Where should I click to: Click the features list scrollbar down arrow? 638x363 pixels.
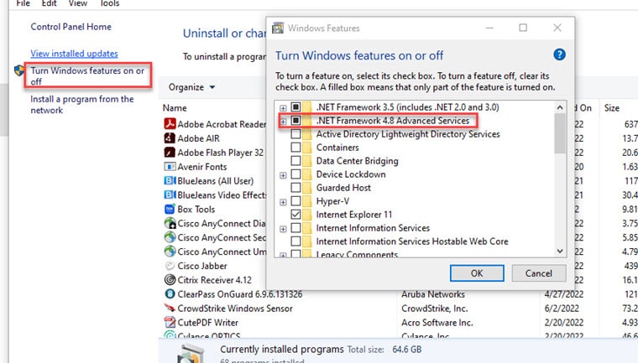click(x=560, y=252)
